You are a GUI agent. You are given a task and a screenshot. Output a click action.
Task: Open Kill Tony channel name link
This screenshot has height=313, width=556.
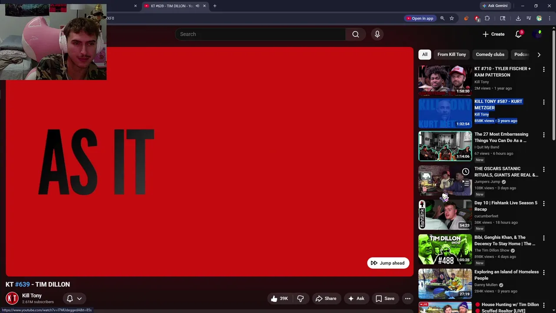[x=32, y=296]
